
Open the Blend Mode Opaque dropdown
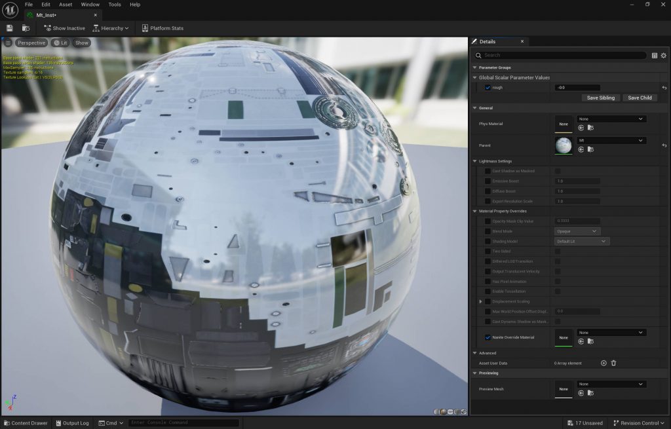577,231
